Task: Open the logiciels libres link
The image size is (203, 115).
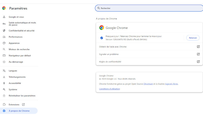Action: click(x=171, y=84)
